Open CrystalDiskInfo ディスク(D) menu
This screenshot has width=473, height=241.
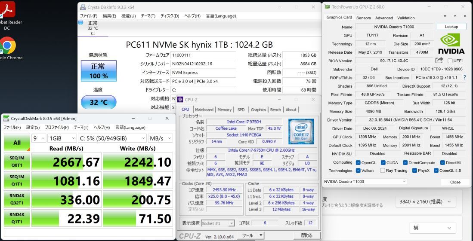(170, 16)
